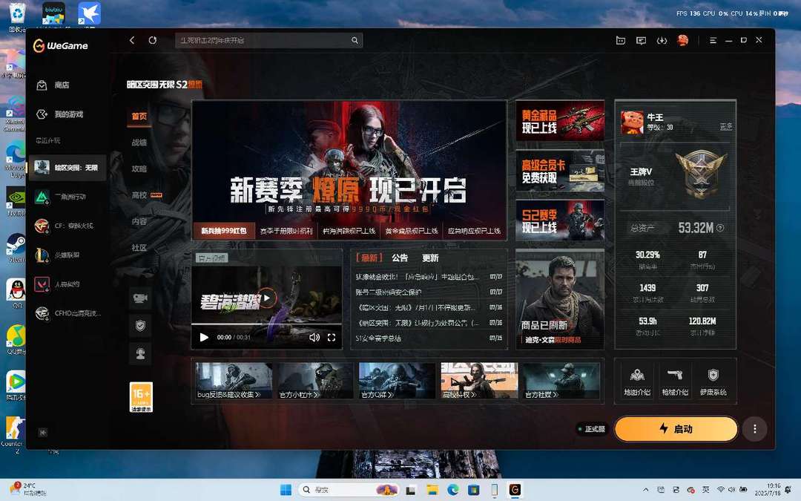The image size is (801, 501).
Task: Select the Valorant game entry in the sidebar
Action: (67, 284)
